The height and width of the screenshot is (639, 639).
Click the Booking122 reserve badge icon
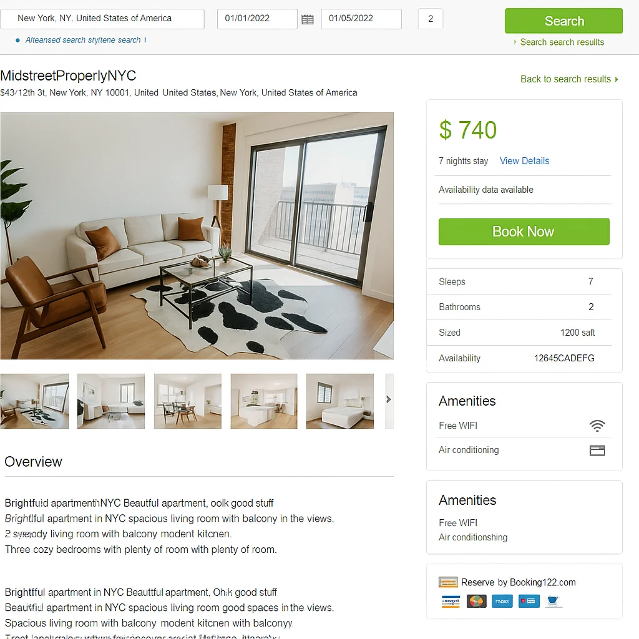coord(448,582)
